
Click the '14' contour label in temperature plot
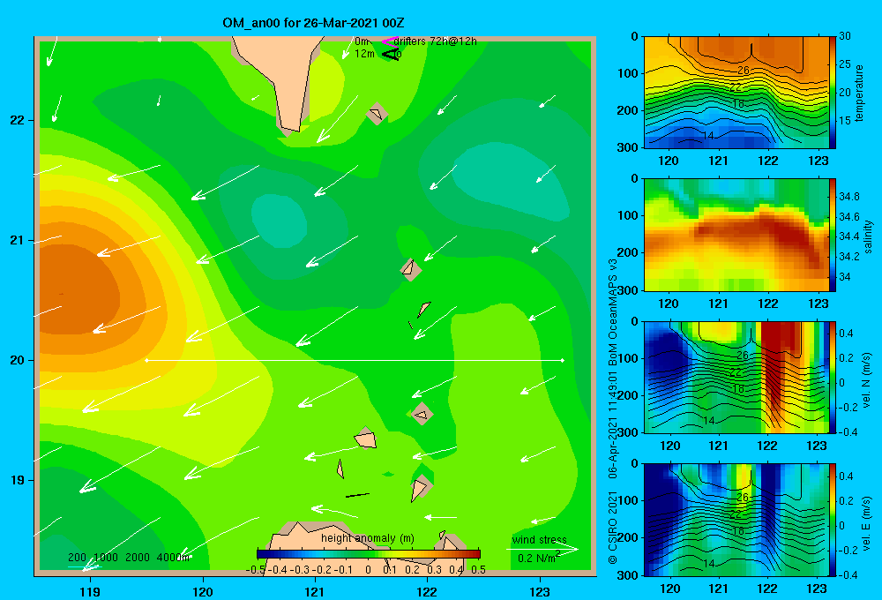click(708, 136)
